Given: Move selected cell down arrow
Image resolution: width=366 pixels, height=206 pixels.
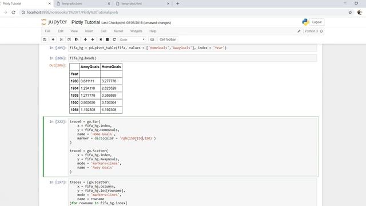Looking at the screenshot, I should 93,39.
